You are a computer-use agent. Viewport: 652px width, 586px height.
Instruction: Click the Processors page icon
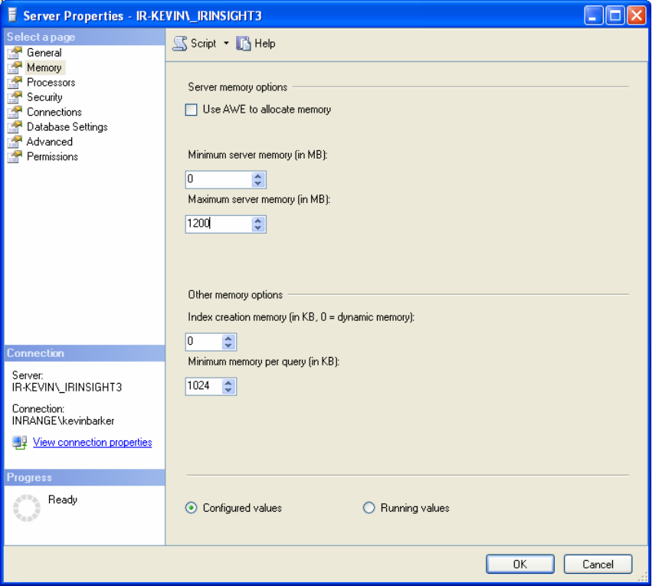click(x=15, y=82)
